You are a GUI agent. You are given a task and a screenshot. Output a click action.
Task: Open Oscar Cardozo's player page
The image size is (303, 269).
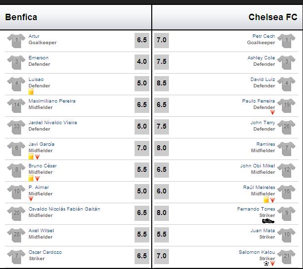pos(45,252)
